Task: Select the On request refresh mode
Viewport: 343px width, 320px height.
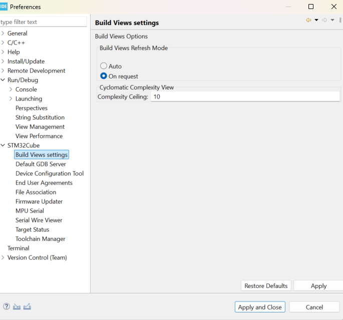Action: (104, 76)
